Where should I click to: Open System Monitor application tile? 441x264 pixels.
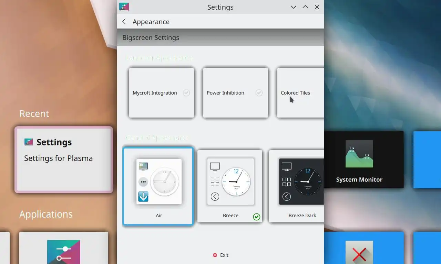tap(363, 159)
